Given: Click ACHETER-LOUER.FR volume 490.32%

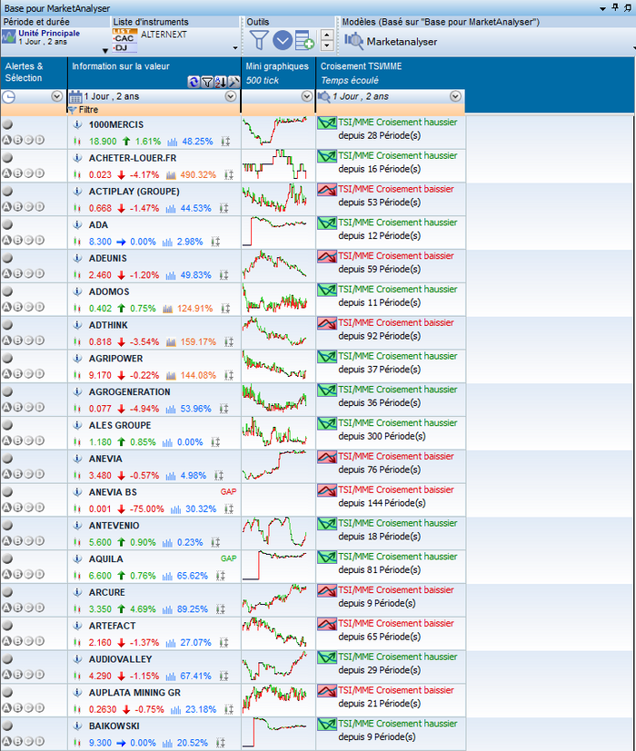Looking at the screenshot, I should tap(198, 175).
